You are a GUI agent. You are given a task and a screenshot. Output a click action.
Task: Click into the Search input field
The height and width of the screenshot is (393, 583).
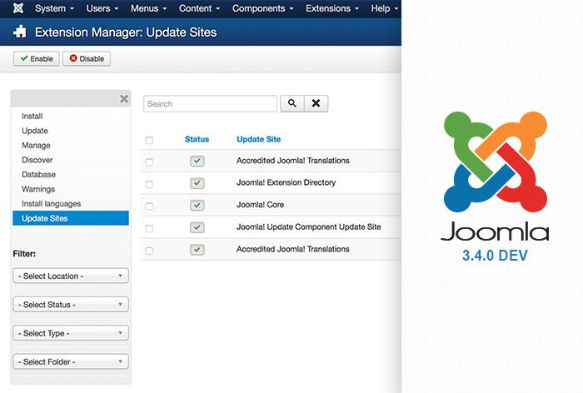pos(210,104)
